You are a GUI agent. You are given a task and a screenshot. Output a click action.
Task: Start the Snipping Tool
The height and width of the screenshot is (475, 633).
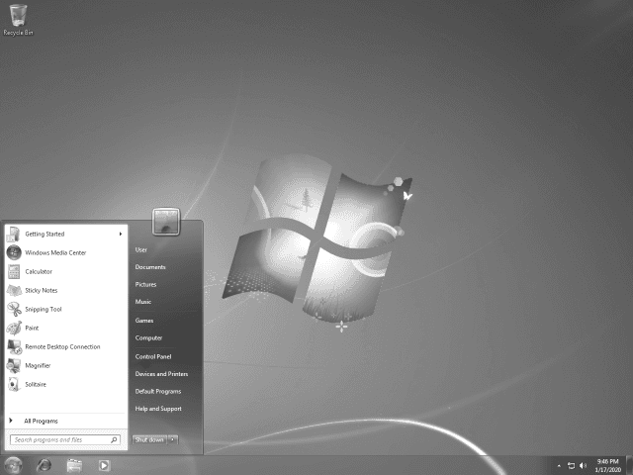pos(44,309)
